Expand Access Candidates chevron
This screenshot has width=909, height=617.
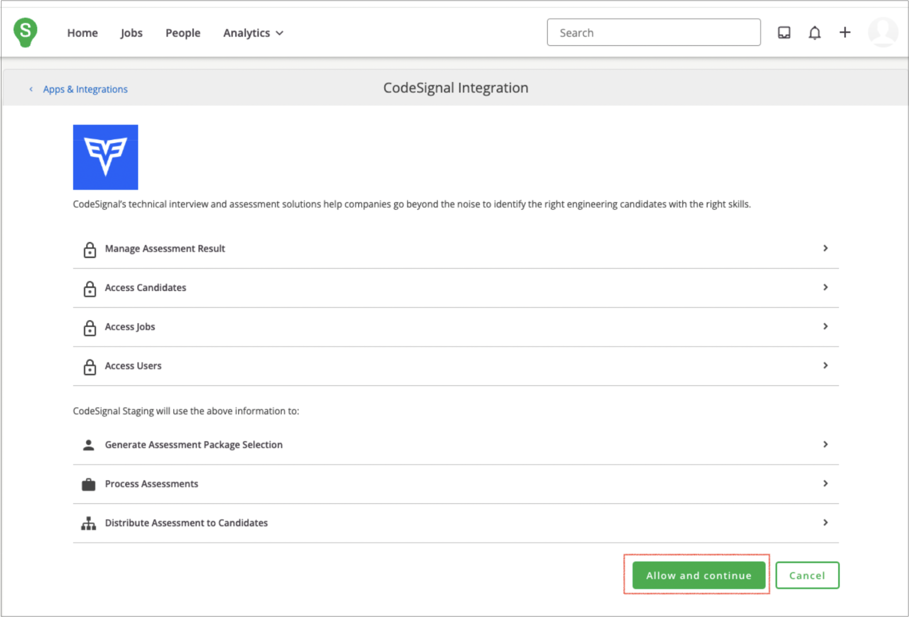coord(825,287)
